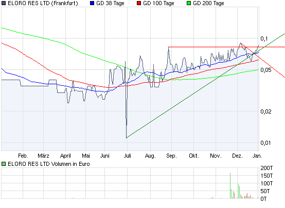Select the 'GD 200 Tage' legend label
The width and height of the screenshot is (285, 208).
point(208,3)
